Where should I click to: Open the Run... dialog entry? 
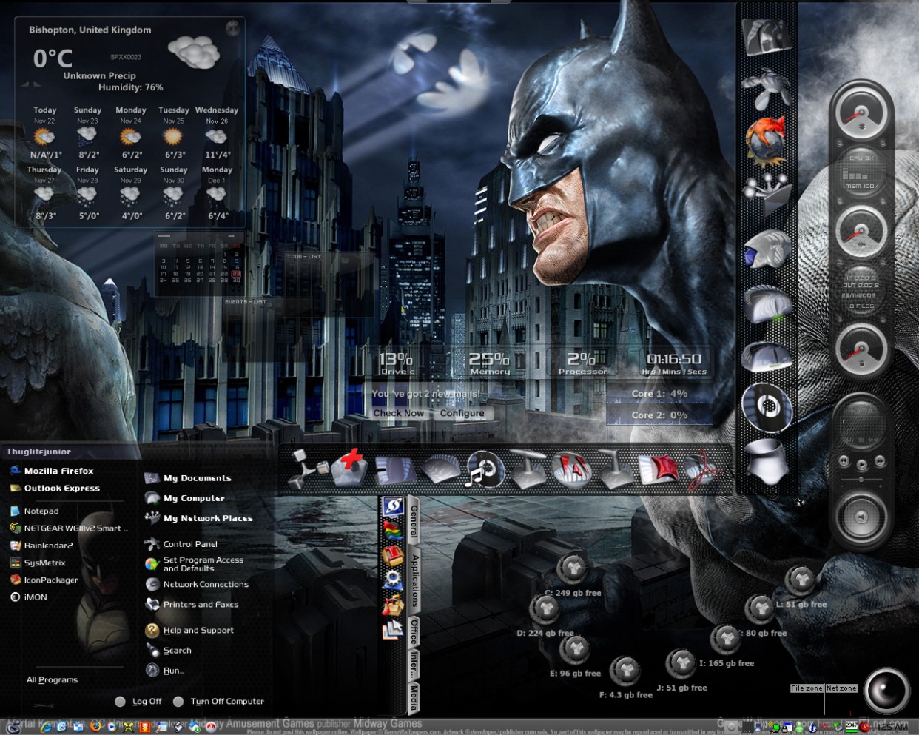coord(165,671)
